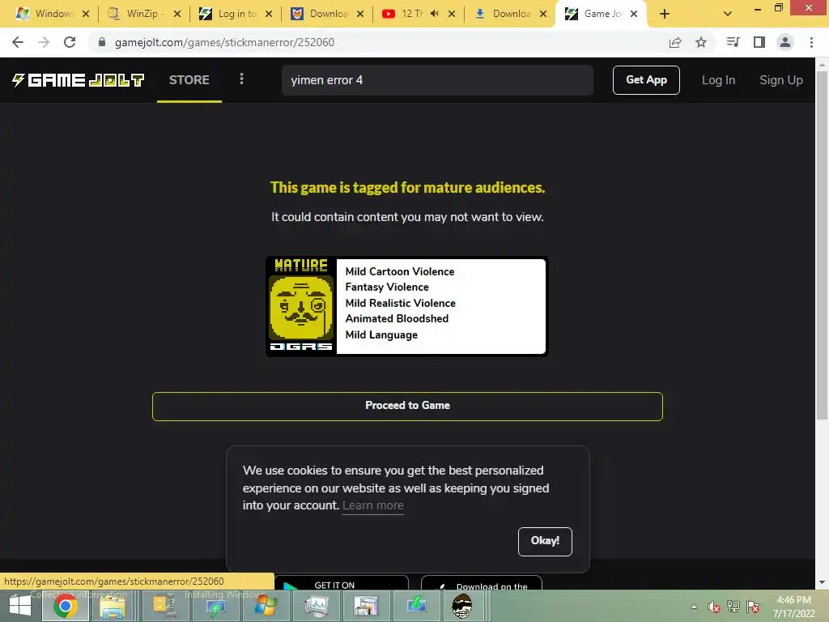Click the share page icon in address bar
The width and height of the screenshot is (829, 622).
[675, 42]
